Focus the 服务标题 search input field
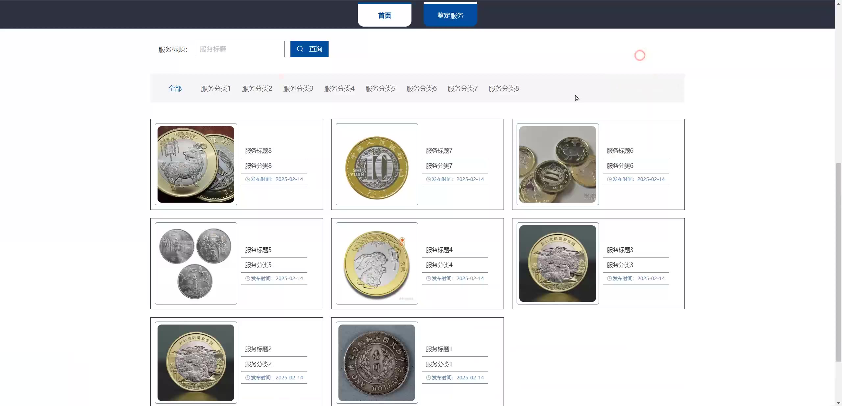The width and height of the screenshot is (842, 406). [240, 49]
